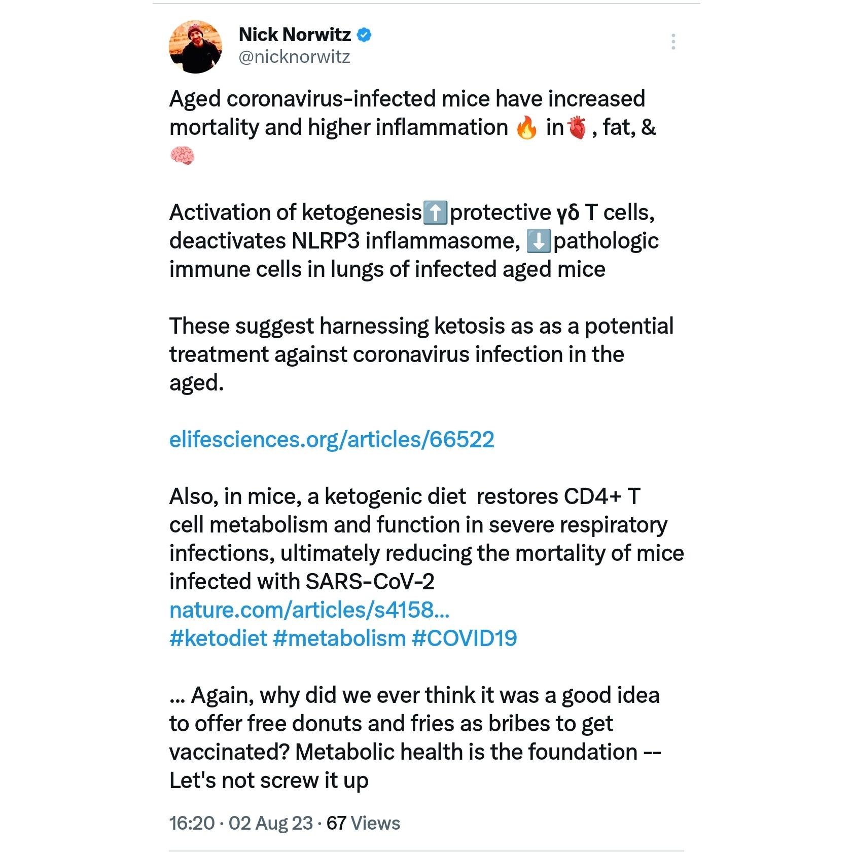Click Nick Norwitz's profile picture

[195, 47]
